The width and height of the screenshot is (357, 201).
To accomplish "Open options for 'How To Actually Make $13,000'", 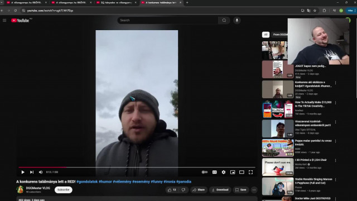I will [335, 103].
